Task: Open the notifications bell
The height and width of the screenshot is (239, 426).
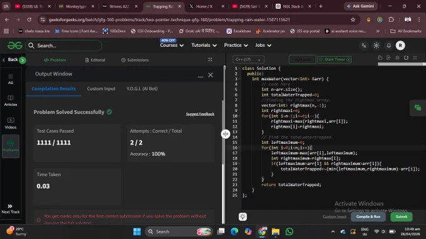Action: click(389, 46)
